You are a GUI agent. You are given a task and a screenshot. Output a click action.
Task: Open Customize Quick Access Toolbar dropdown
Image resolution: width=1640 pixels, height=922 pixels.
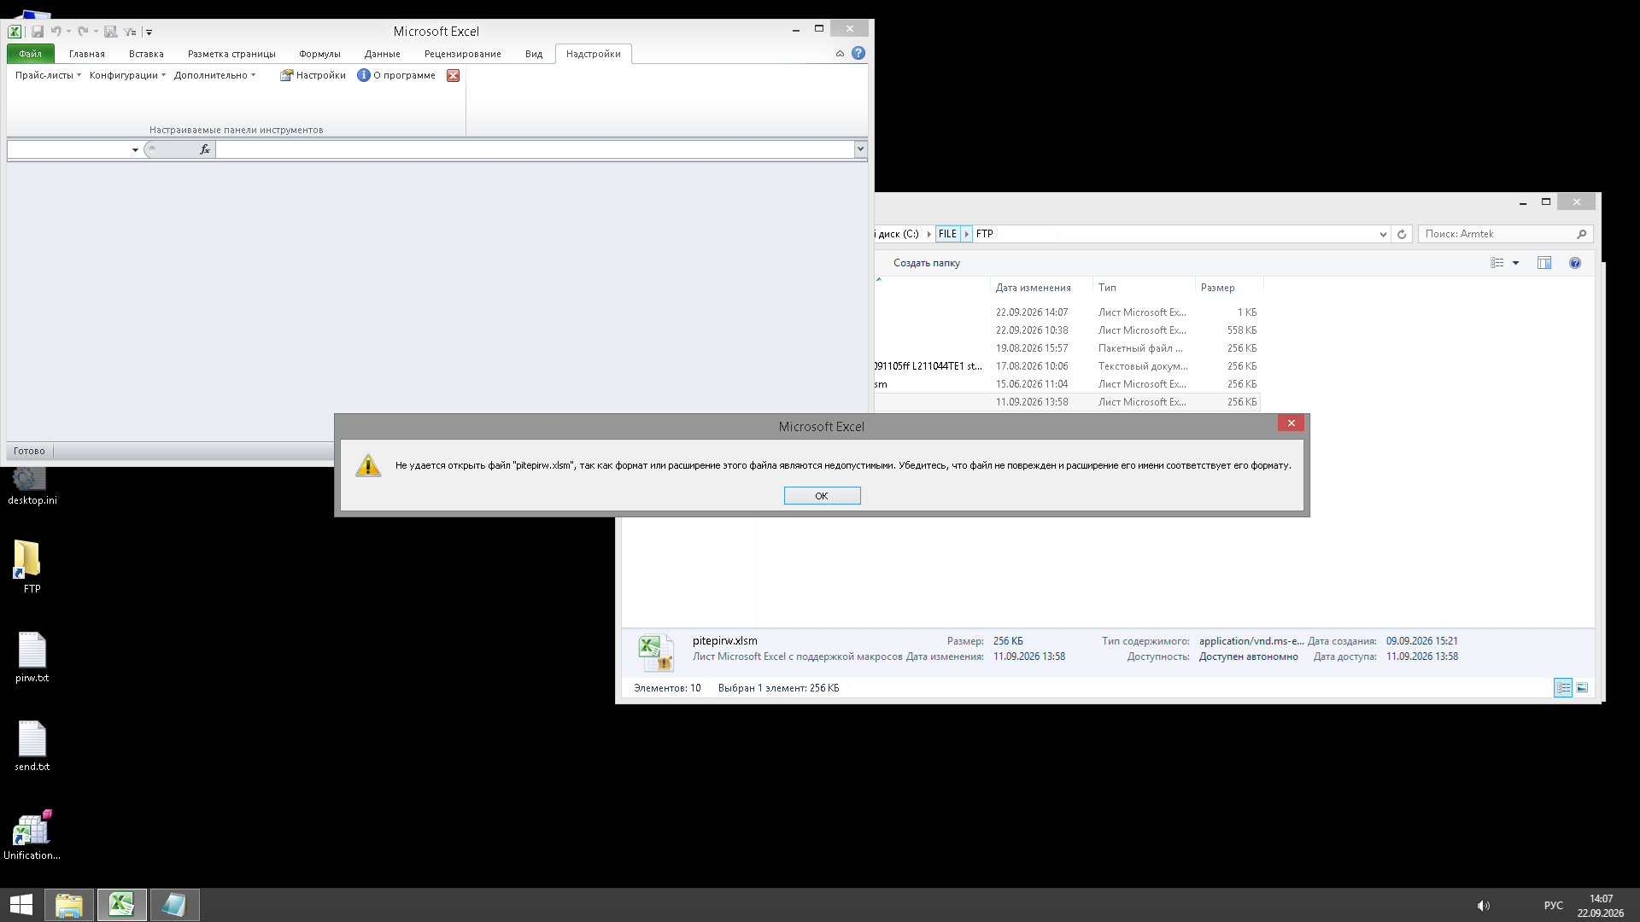tap(149, 32)
